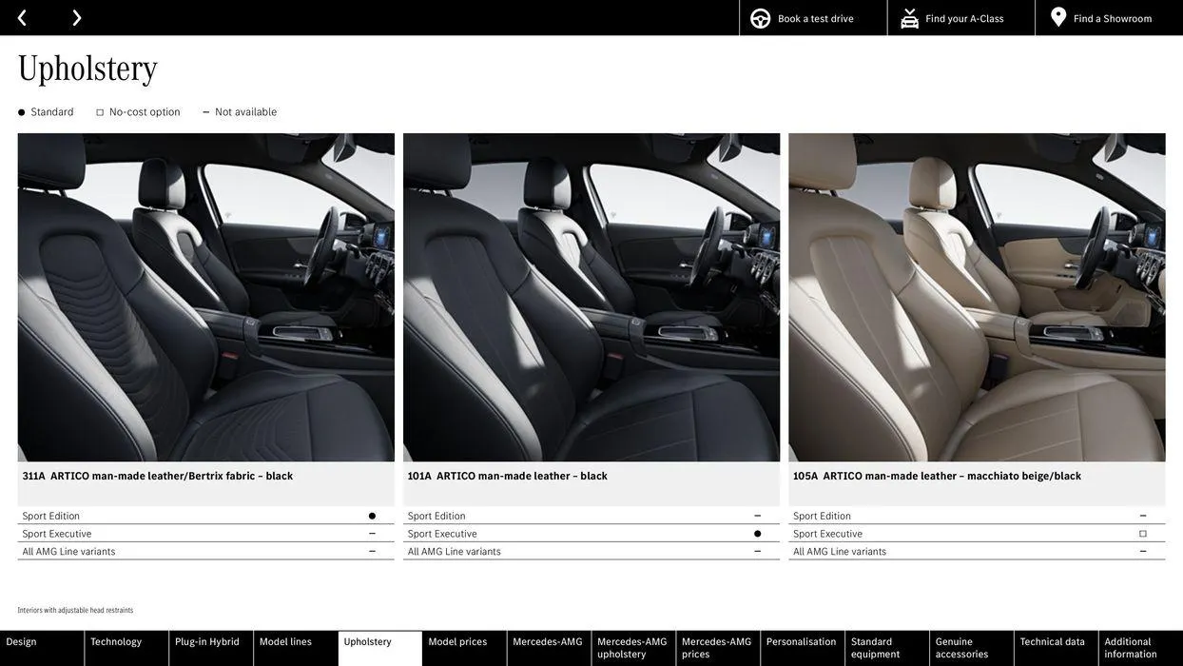
Task: Go to the previous page arrow
Action: coord(22,18)
